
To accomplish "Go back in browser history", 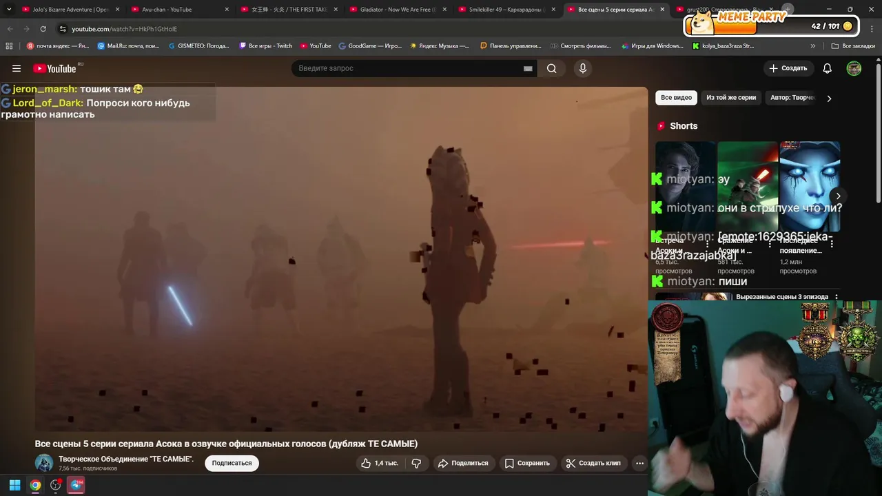I will click(x=10, y=29).
